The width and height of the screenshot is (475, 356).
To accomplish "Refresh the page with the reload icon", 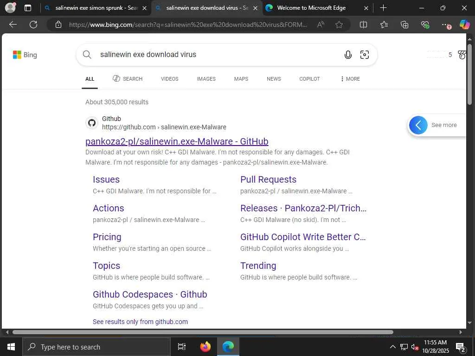I will pos(33,25).
